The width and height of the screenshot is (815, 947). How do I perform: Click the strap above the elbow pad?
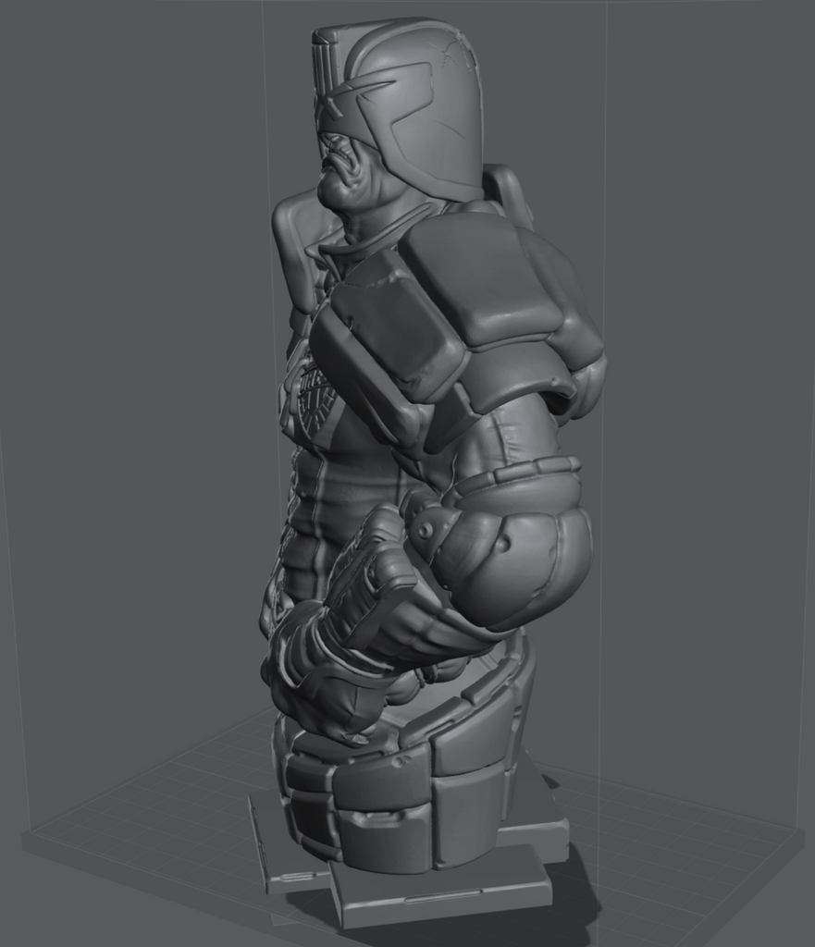[x=518, y=476]
